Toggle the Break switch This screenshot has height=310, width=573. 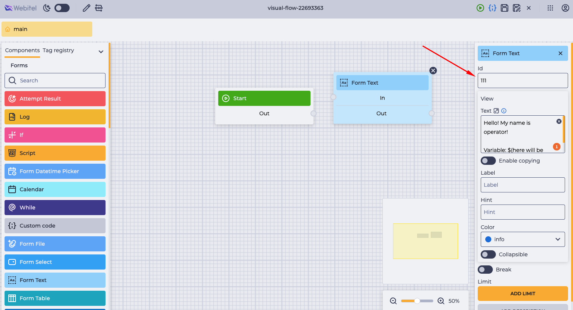pos(485,270)
